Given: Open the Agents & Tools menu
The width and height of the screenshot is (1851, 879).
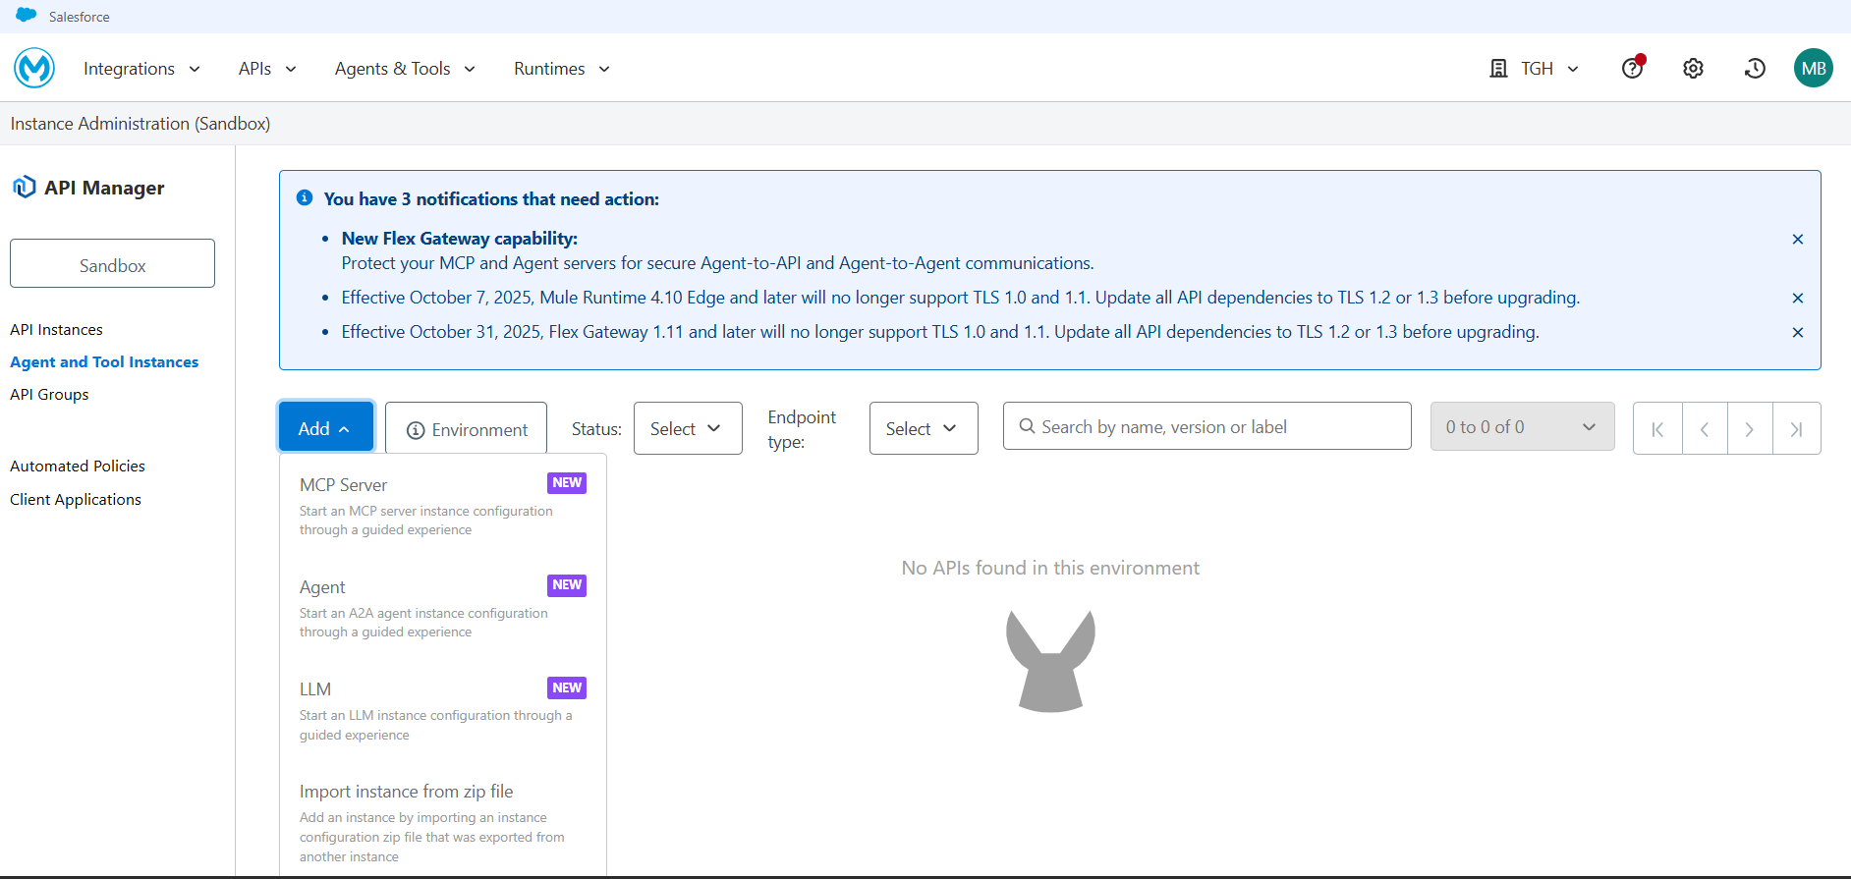Looking at the screenshot, I should pyautogui.click(x=404, y=68).
